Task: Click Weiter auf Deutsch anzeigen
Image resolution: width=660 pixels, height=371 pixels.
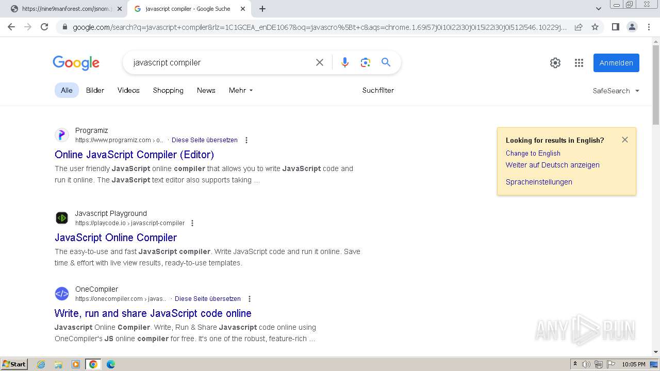Action: pos(552,165)
